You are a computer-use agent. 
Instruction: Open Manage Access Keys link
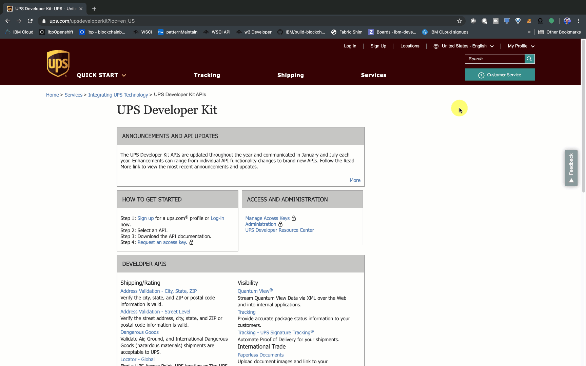pos(268,218)
